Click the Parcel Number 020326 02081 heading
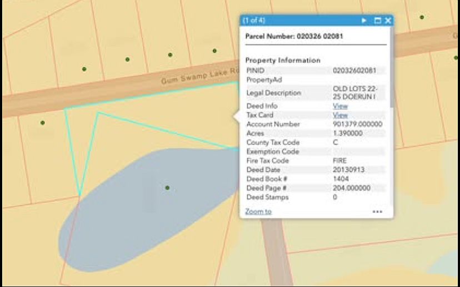Screen dimensions: 460x287 coord(294,36)
